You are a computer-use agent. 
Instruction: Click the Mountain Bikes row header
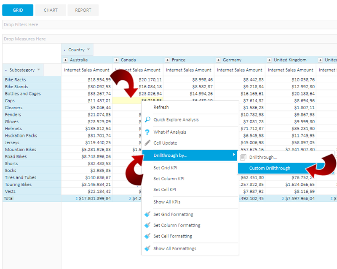point(32,150)
